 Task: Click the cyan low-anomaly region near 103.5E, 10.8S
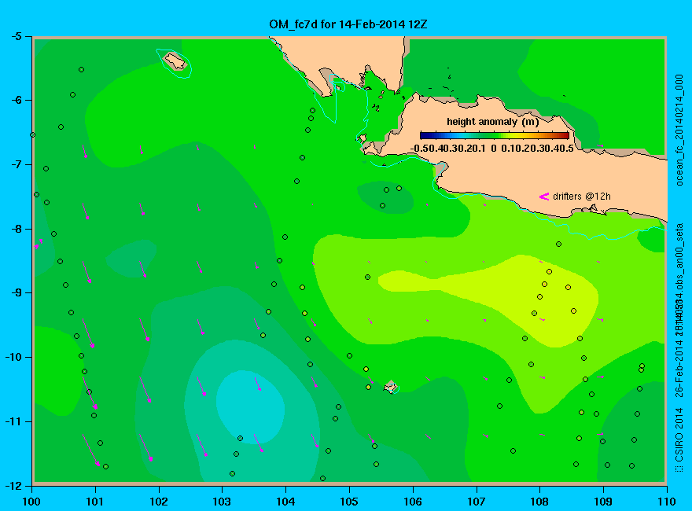click(250, 406)
